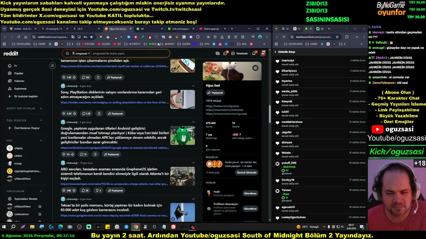This screenshot has width=426, height=239.
Task: Expand the Etkinlik Akışı panel arrow
Action: pyautogui.click(x=275, y=52)
